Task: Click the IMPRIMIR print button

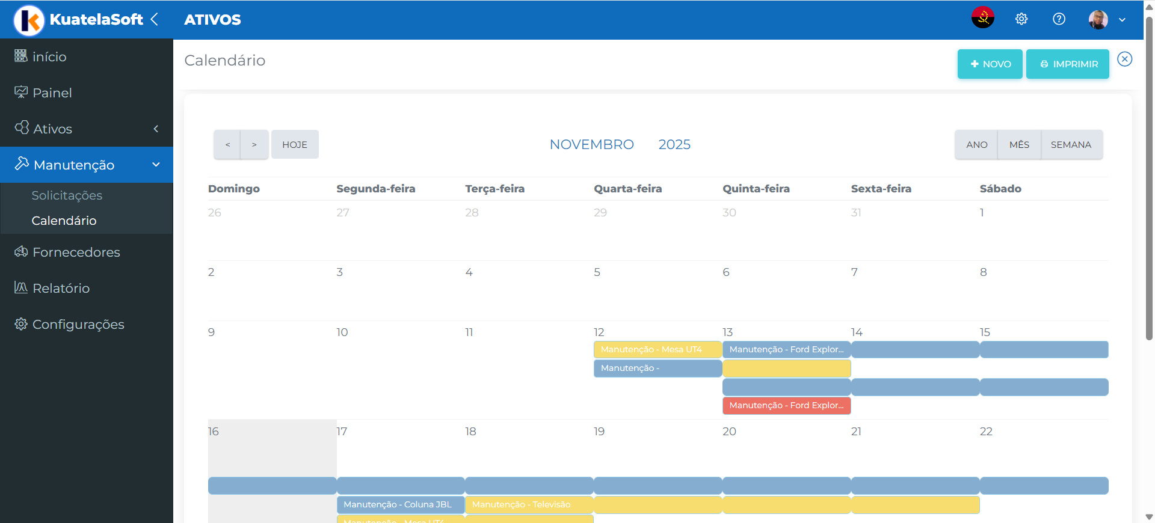Action: point(1068,64)
